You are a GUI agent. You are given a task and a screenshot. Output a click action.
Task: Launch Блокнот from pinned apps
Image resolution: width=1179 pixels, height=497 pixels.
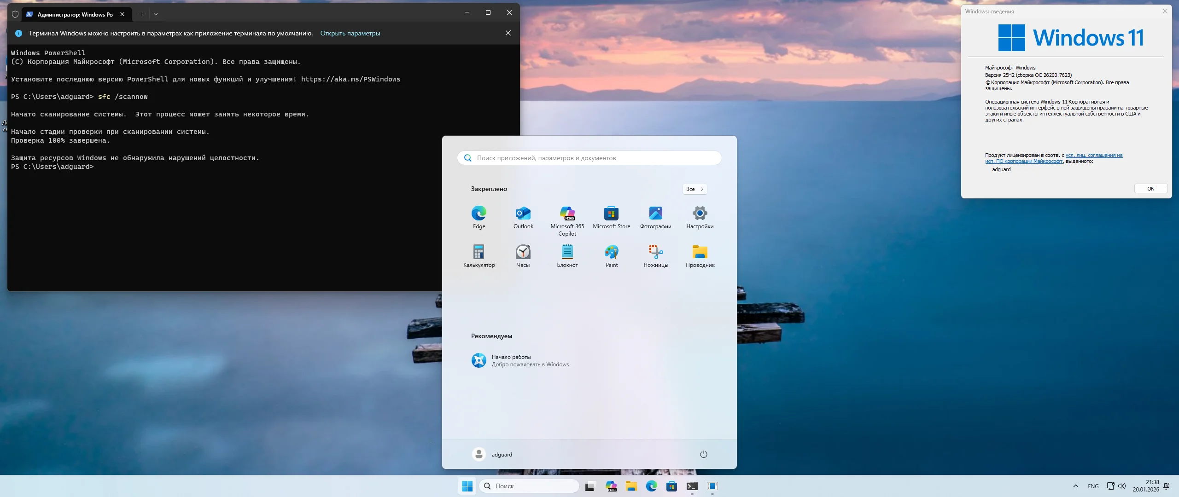pos(567,255)
